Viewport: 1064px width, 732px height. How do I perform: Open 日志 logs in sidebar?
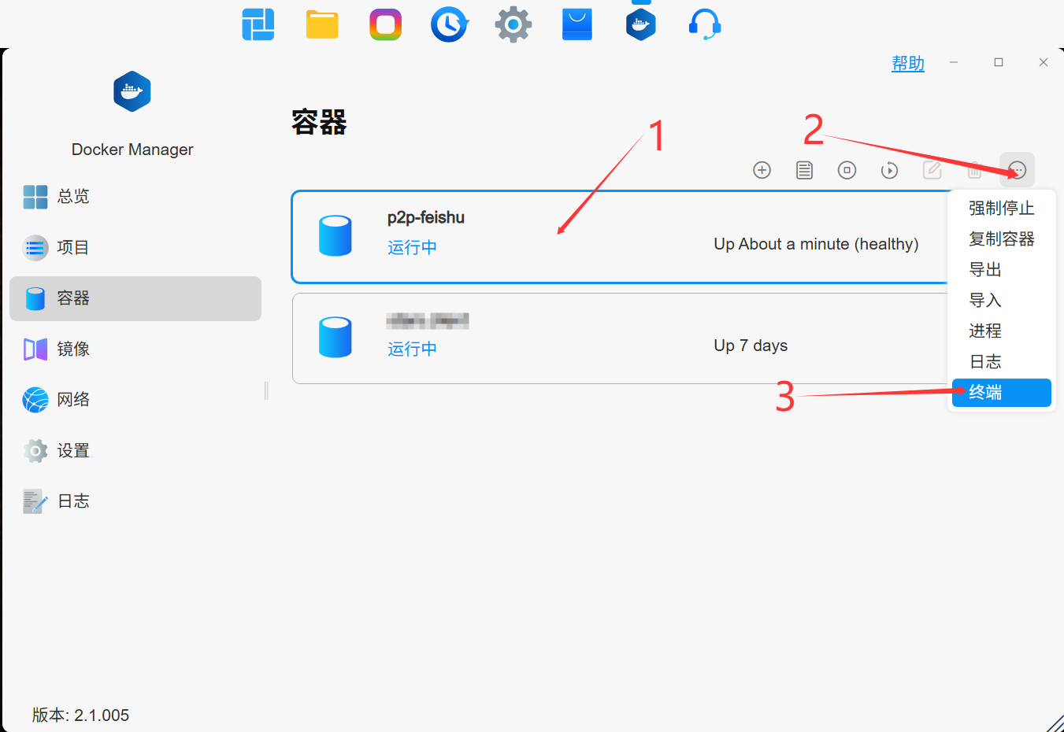click(x=135, y=501)
